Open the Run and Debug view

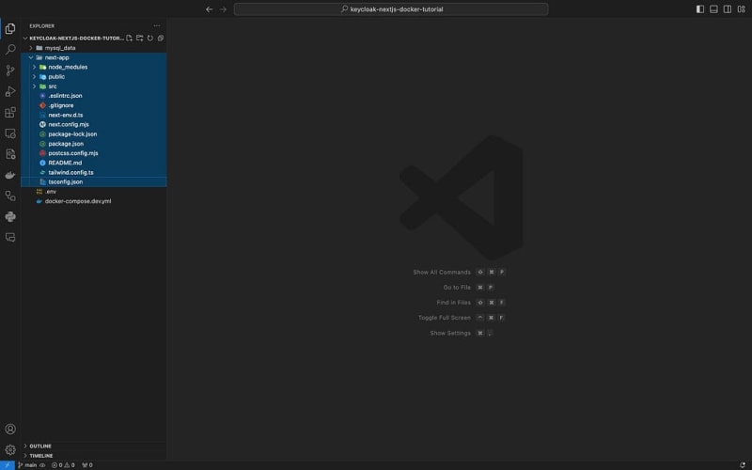tap(10, 91)
